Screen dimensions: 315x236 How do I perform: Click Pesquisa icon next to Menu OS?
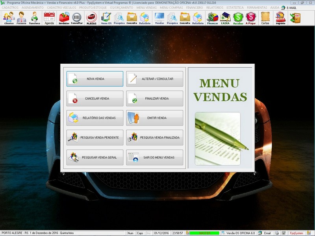point(119,18)
